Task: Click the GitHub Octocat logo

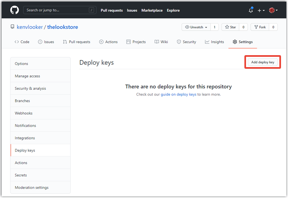Action: tap(14, 10)
